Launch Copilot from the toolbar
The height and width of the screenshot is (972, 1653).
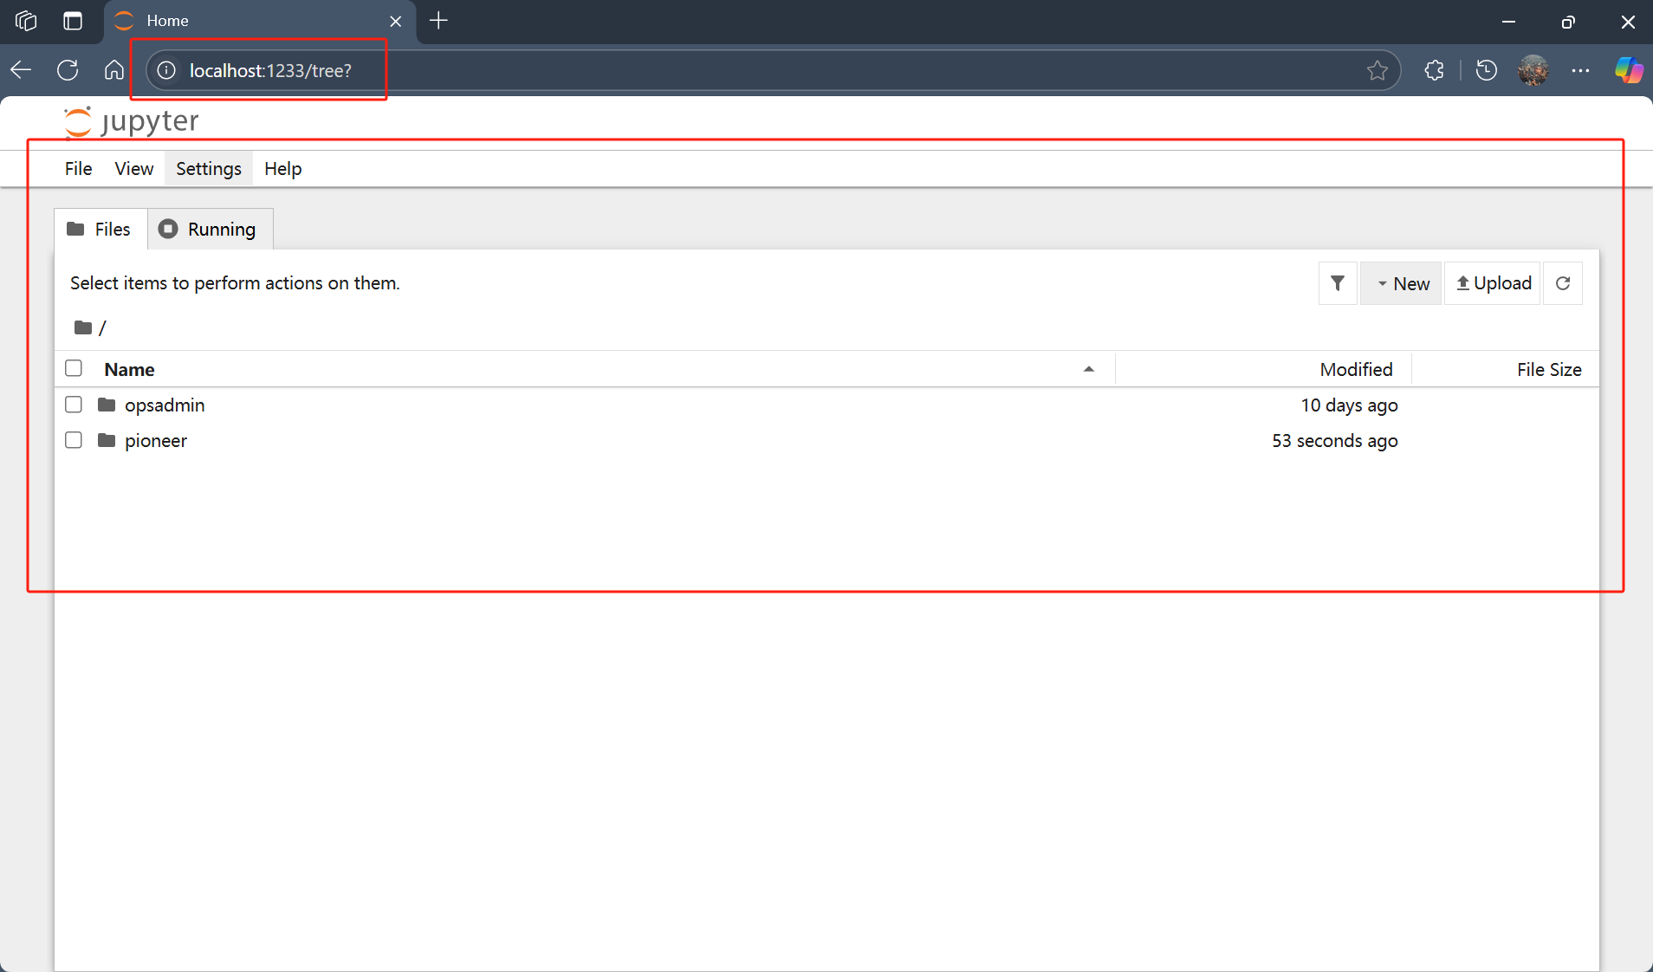pos(1629,70)
